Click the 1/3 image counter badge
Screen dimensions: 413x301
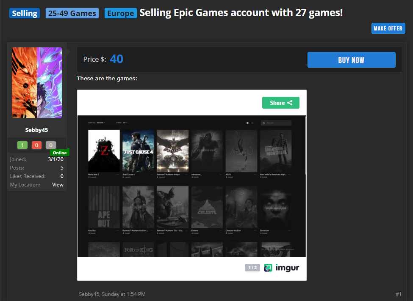tap(252, 268)
